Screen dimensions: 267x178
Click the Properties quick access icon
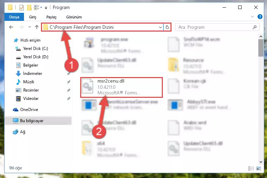(x=22, y=8)
